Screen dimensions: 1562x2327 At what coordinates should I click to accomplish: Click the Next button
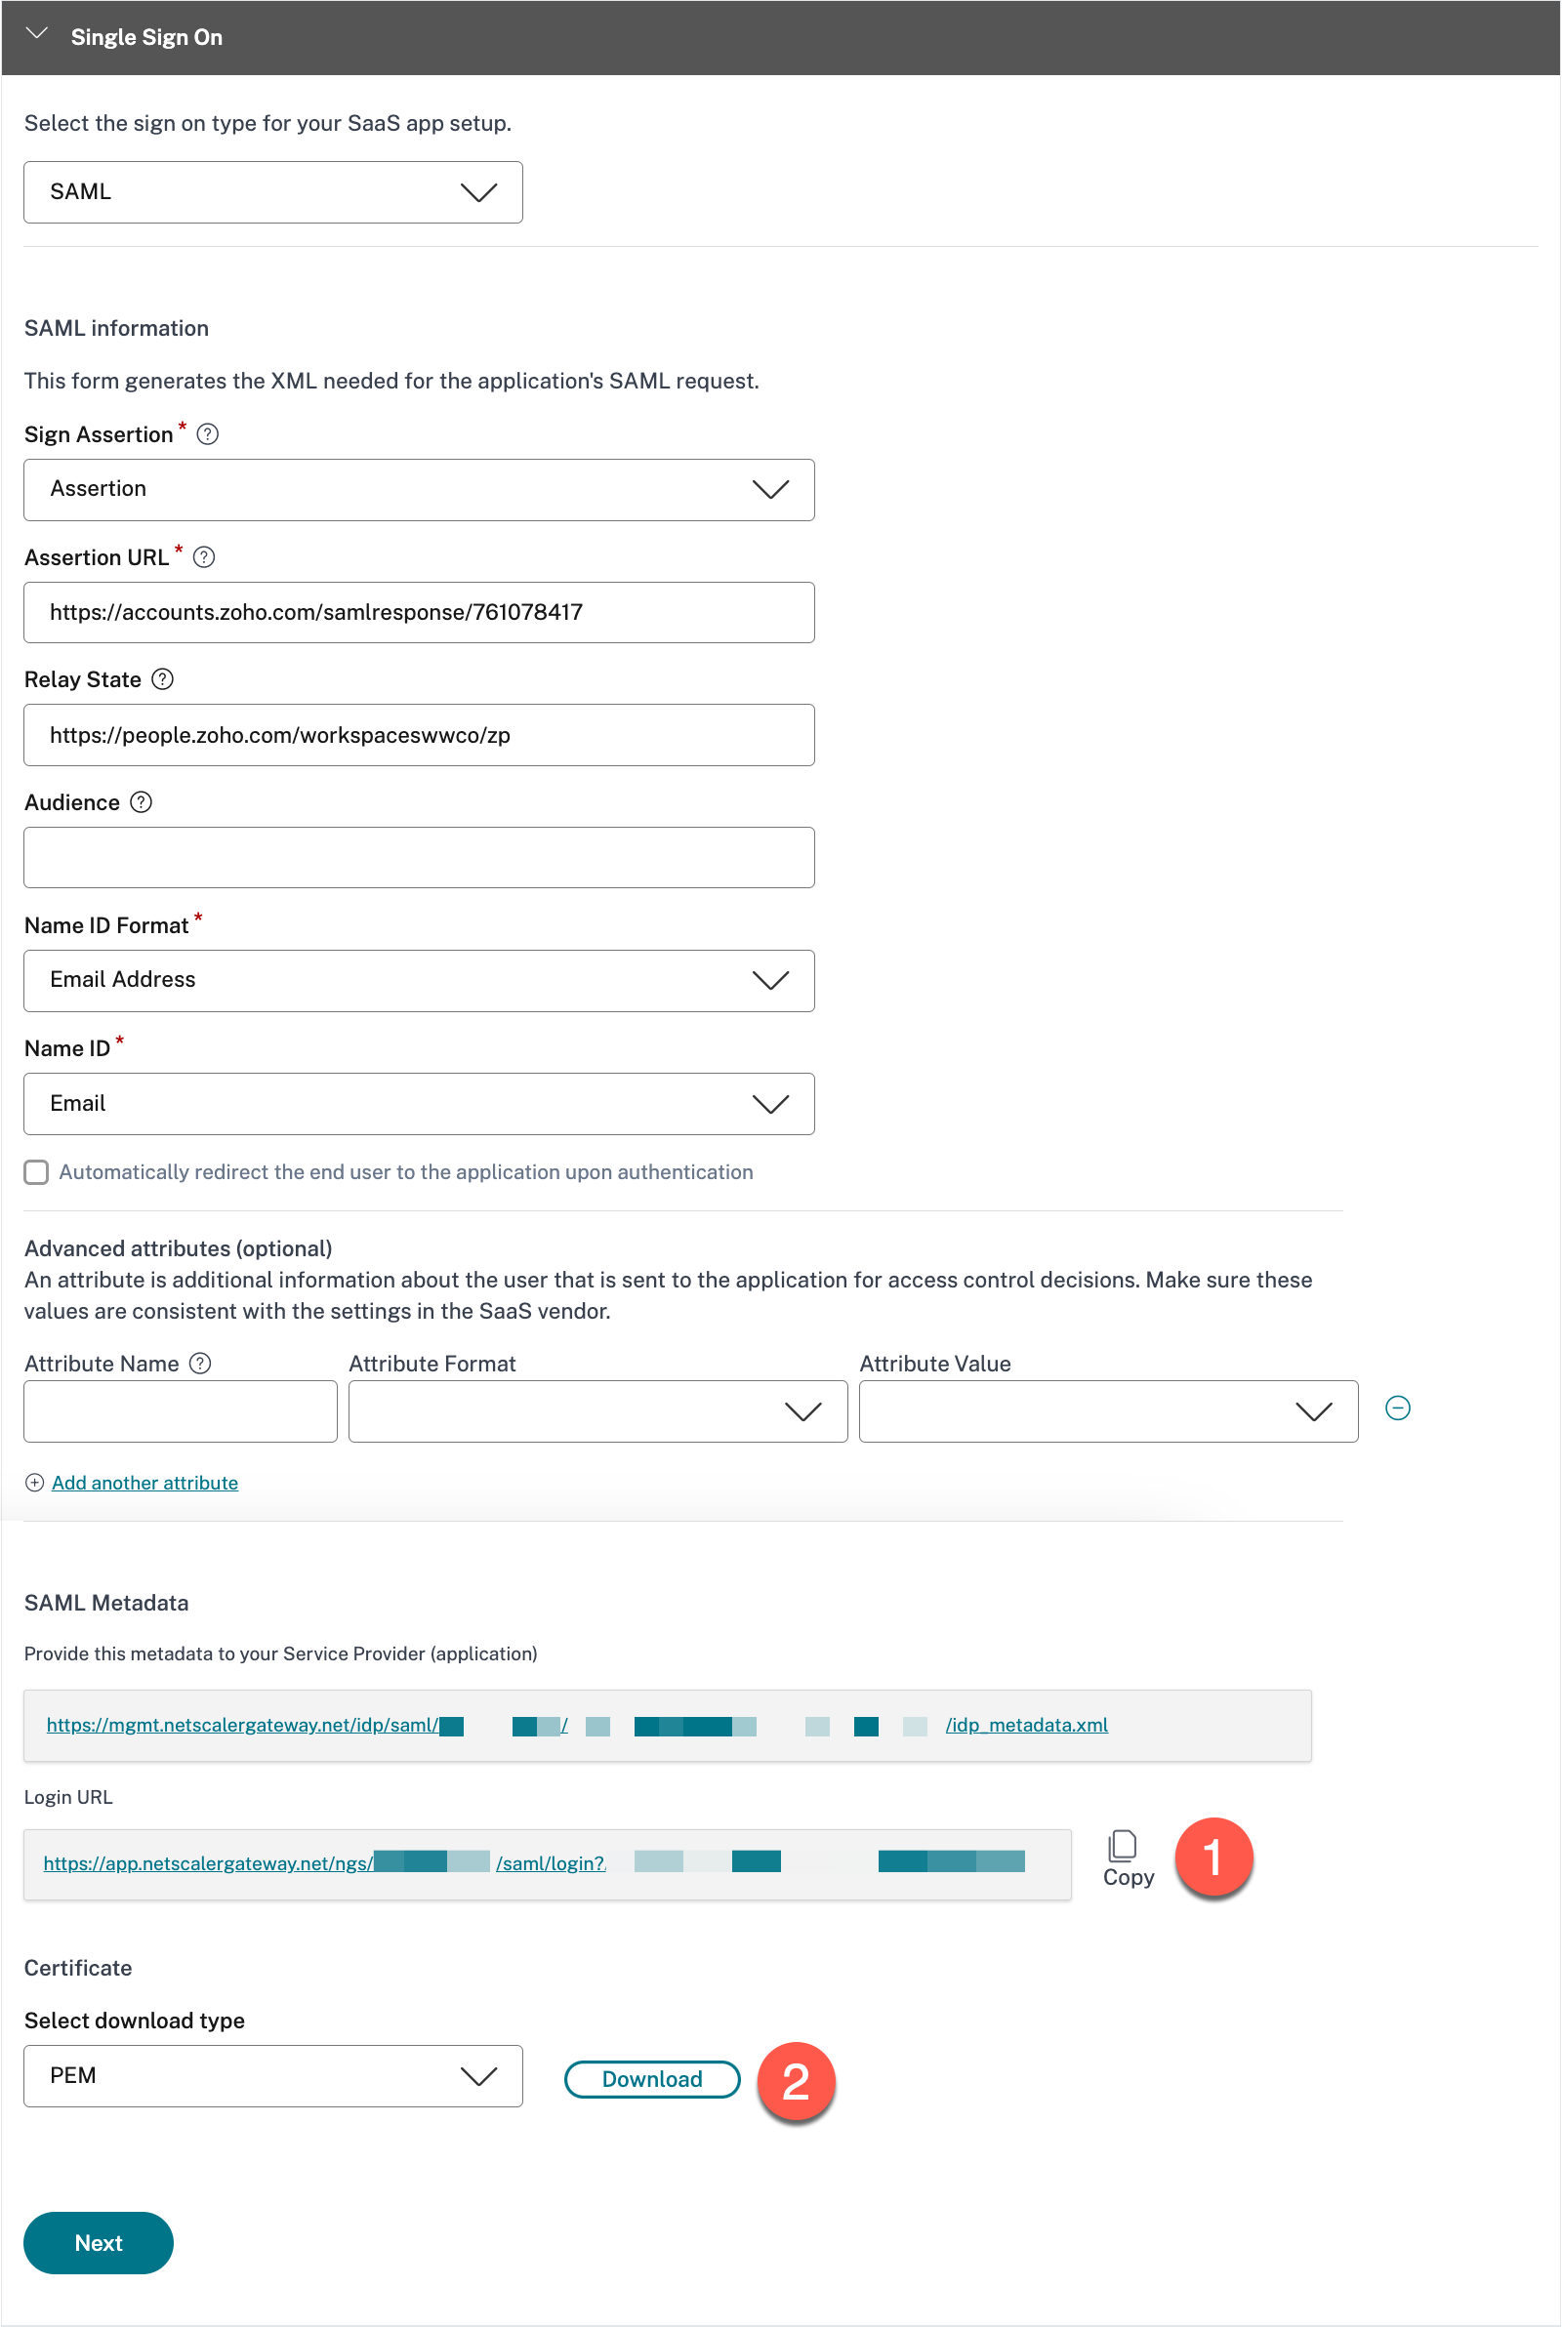[99, 2242]
